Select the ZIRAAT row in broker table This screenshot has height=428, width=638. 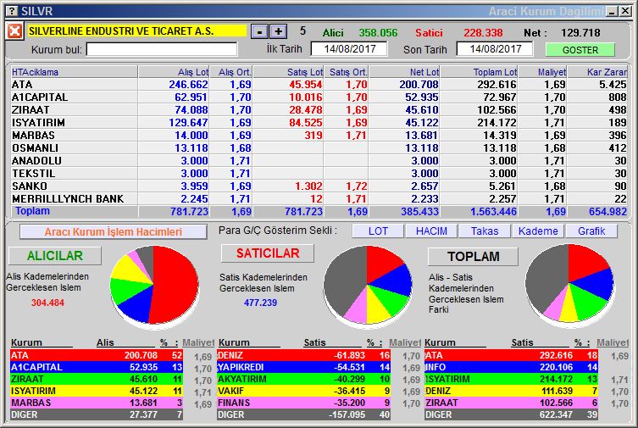(319, 110)
